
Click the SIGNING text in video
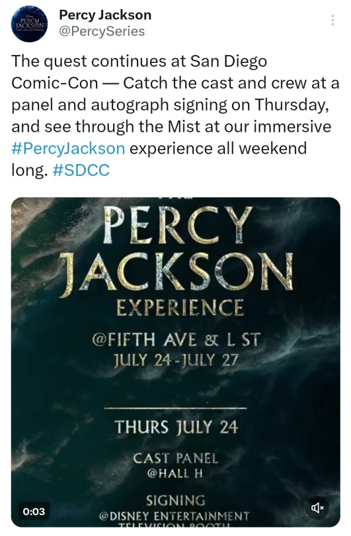click(176, 501)
